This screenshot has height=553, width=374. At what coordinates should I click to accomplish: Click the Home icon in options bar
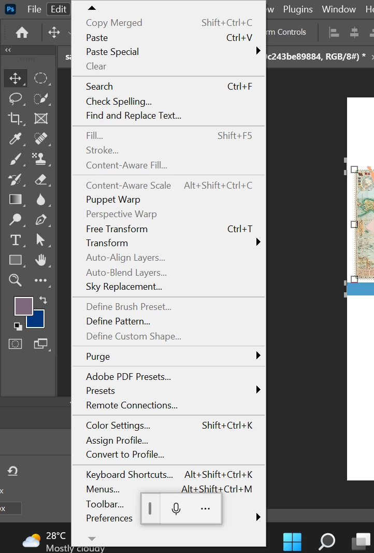22,33
